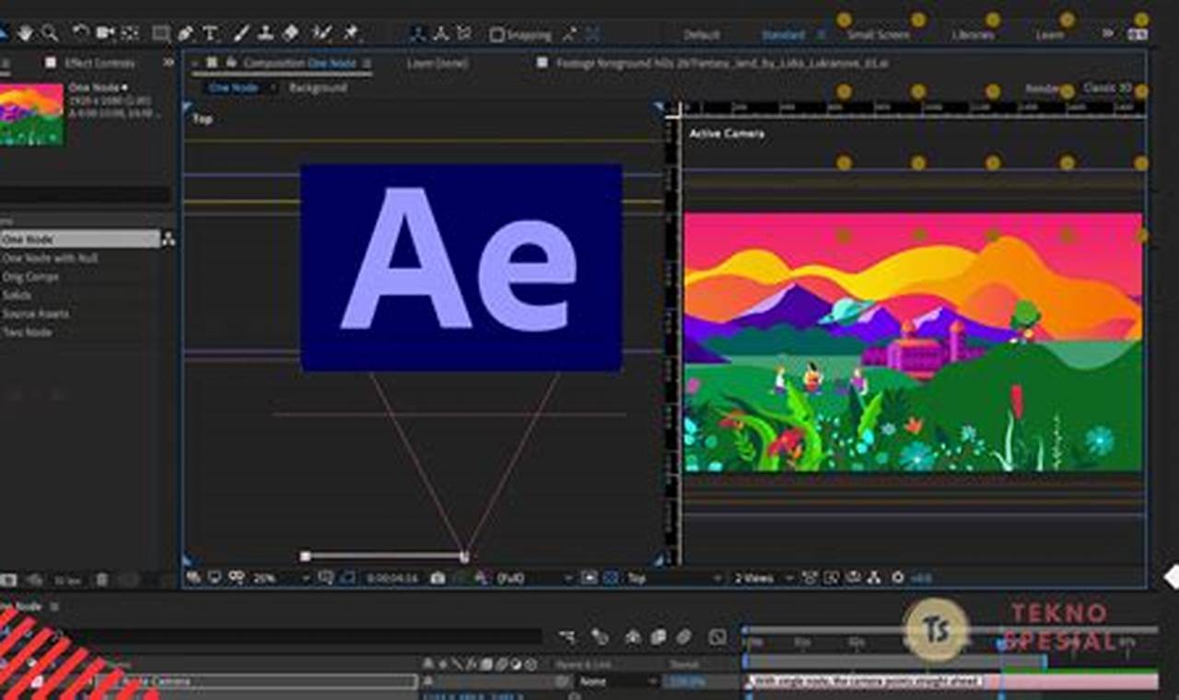Viewport: 1179px width, 700px height.
Task: Select the Clone Stamp tool
Action: pos(265,33)
